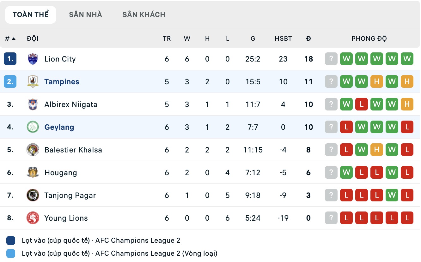Select the TOÀN THỂ tab
421x262 pixels.
[x=31, y=15]
